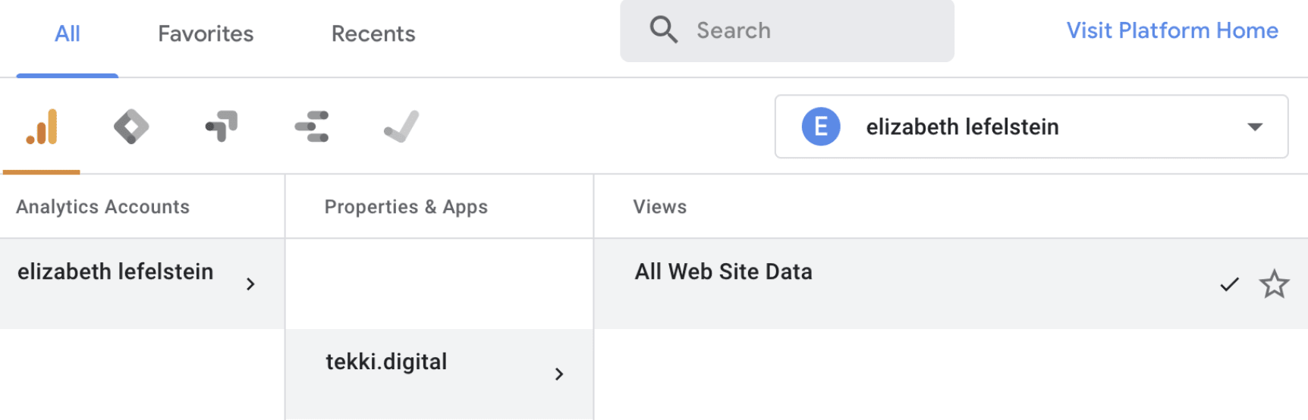Switch to the All tab
Viewport: 1308px width, 420px height.
[68, 34]
